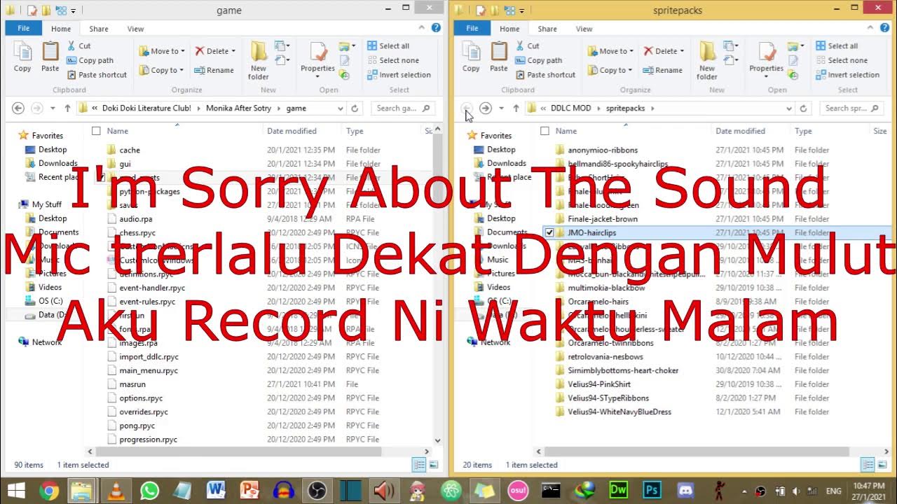Click Invert selection in game window
Screen dimensions: 897x504
pyautogui.click(x=398, y=75)
